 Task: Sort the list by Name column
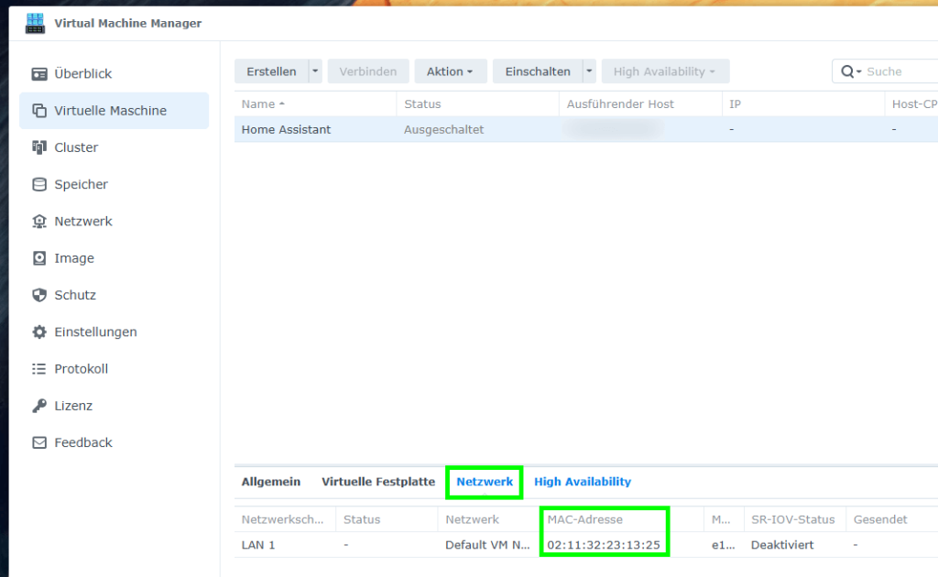pos(254,103)
